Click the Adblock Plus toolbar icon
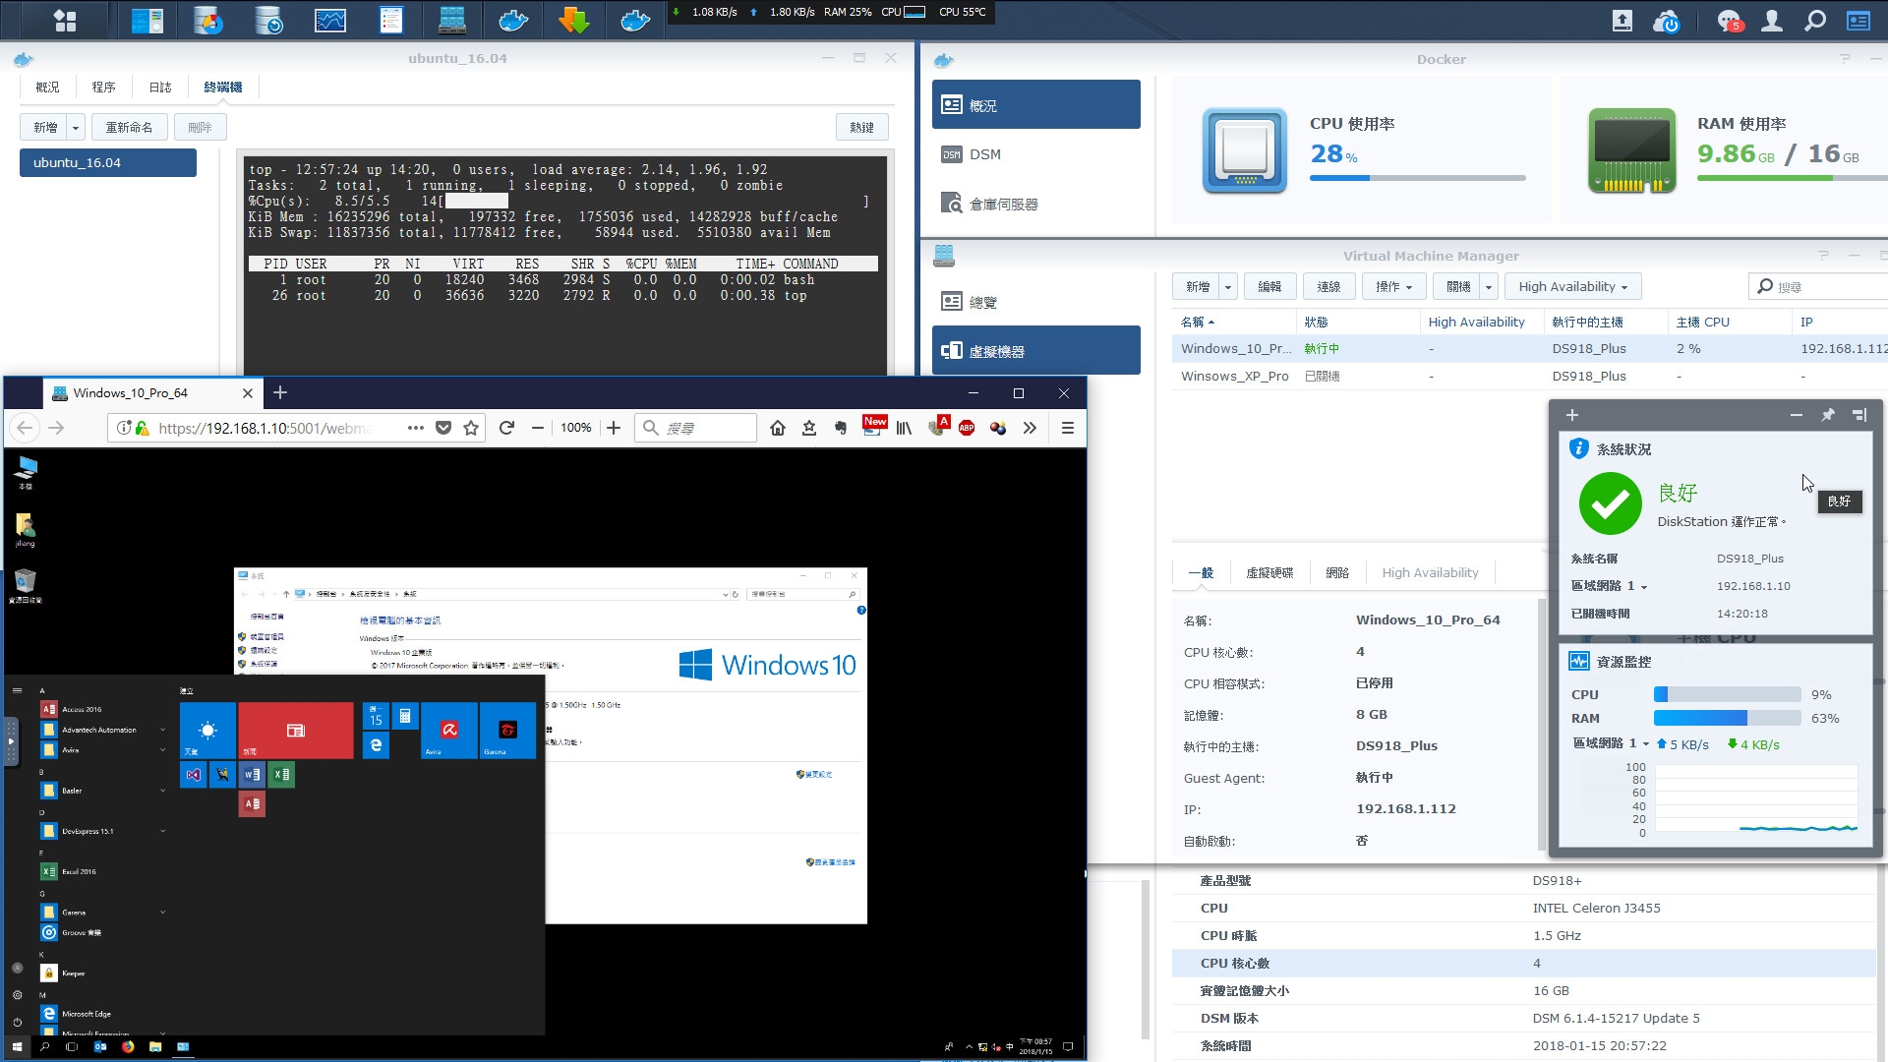 pos(967,428)
